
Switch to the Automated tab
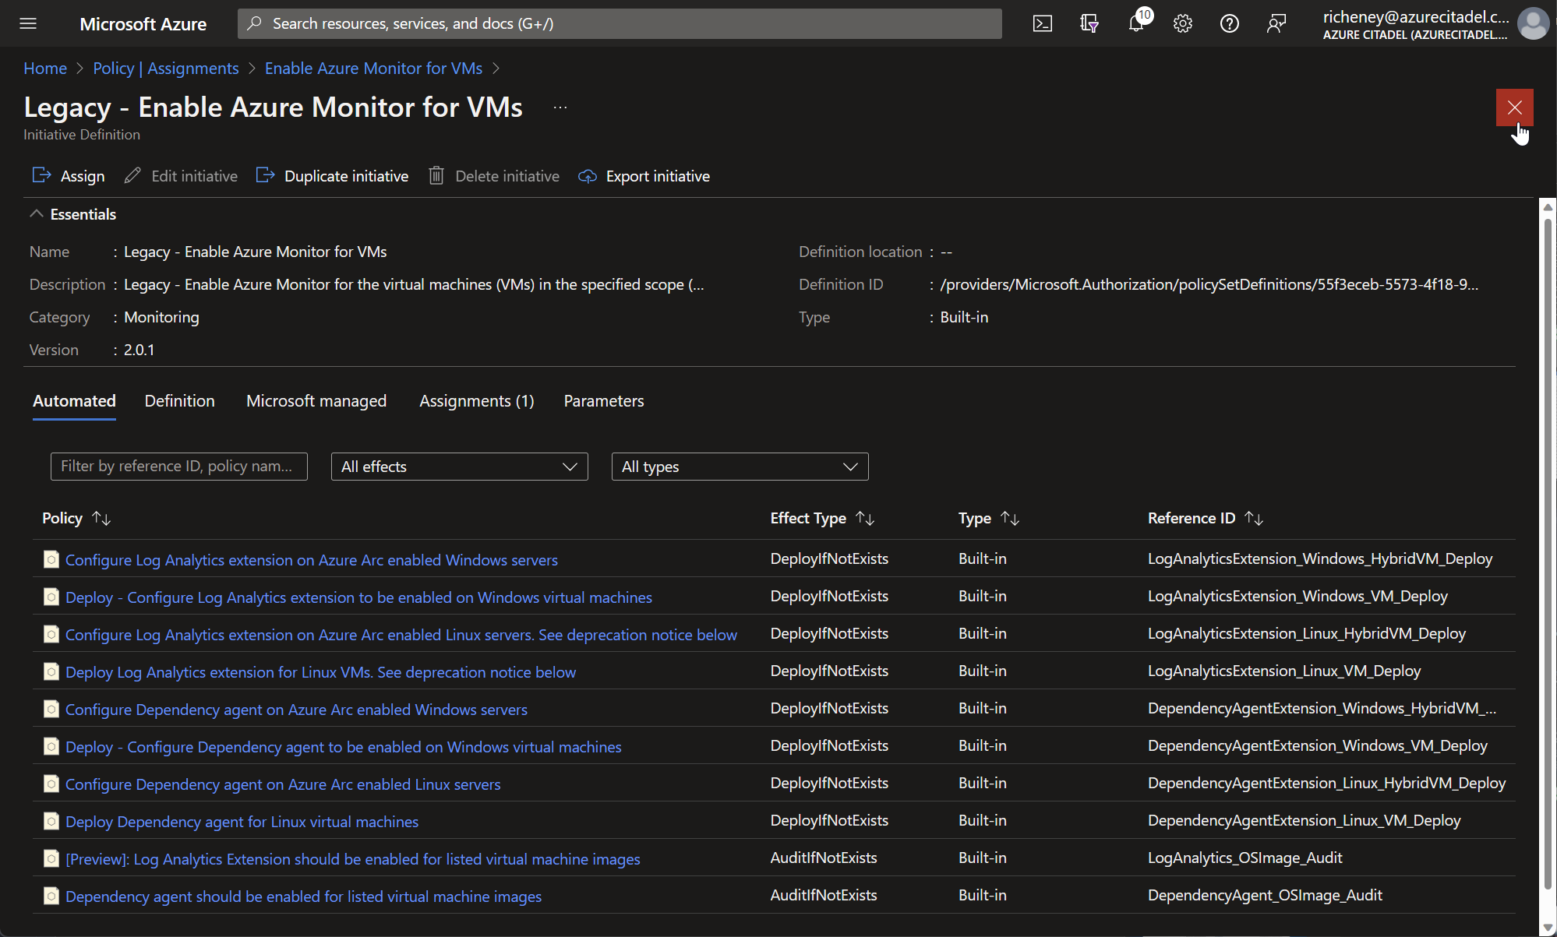(x=74, y=401)
